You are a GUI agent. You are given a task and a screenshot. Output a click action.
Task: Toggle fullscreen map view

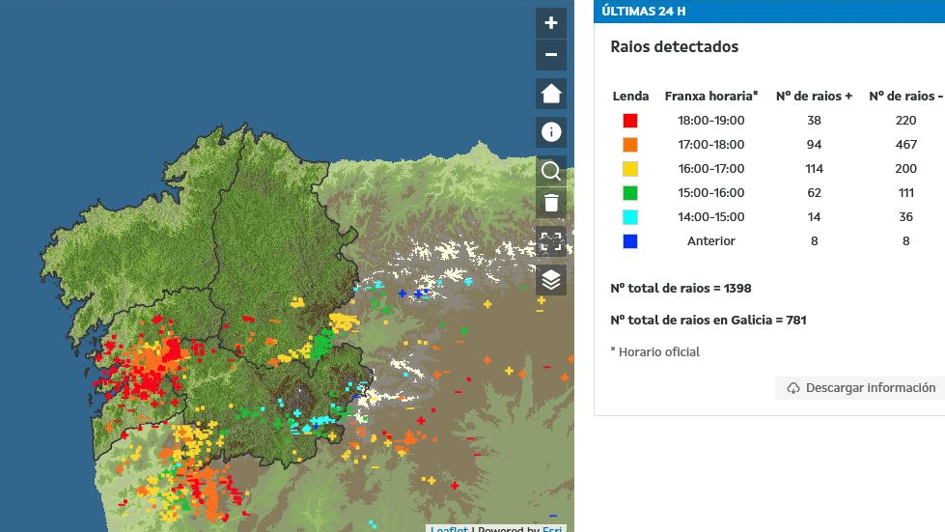click(551, 241)
